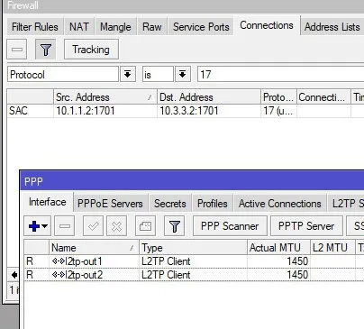This screenshot has width=364, height=329.
Task: Click the Type column header in PPP
Action: click(x=193, y=248)
